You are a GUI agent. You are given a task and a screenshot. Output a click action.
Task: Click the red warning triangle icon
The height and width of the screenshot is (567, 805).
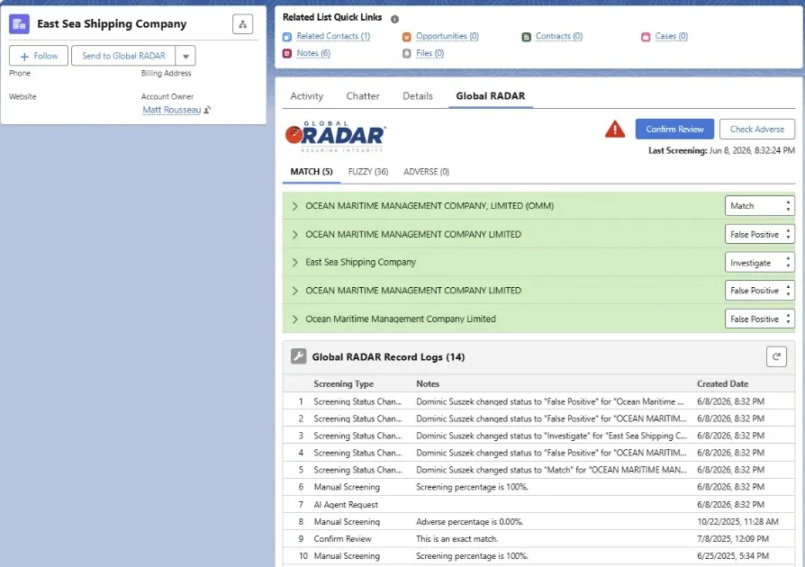tap(614, 129)
